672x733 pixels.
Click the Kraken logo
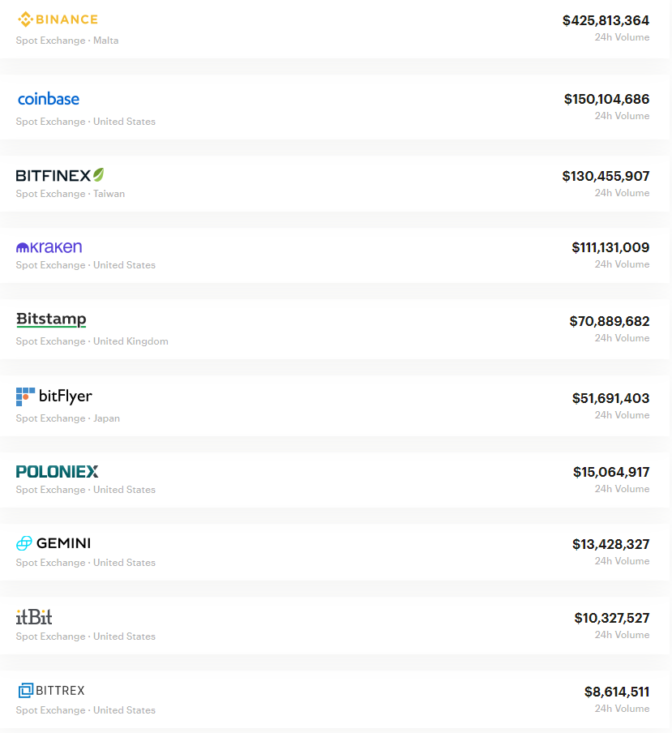click(x=49, y=246)
